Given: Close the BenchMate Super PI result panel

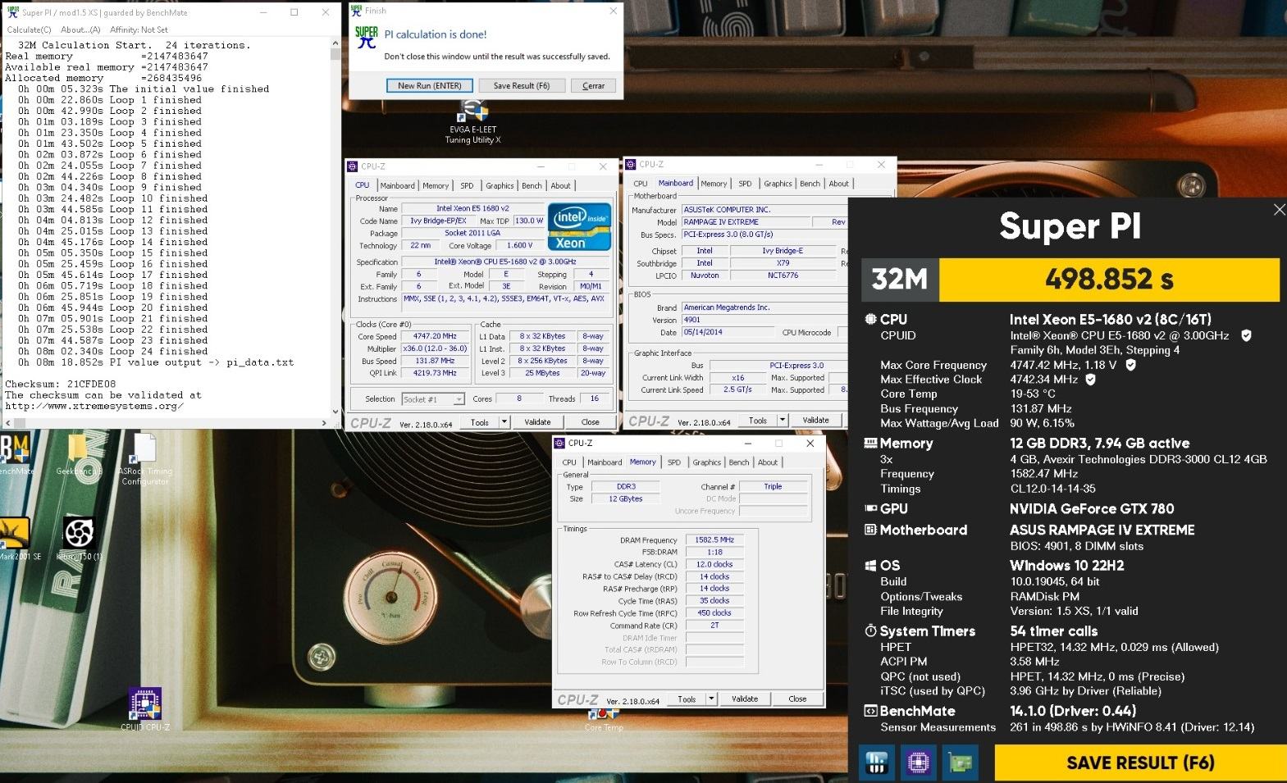Looking at the screenshot, I should (1279, 210).
